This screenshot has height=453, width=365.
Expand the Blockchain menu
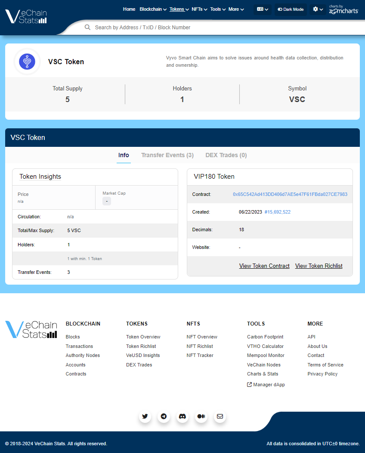(153, 9)
